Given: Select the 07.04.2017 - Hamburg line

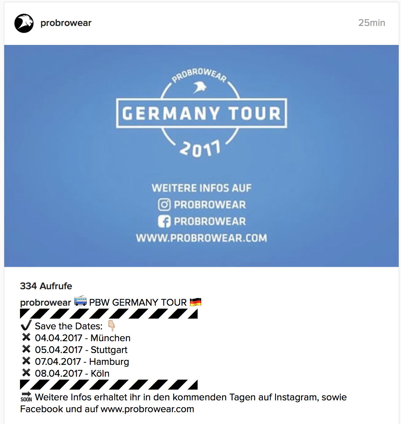Looking at the screenshot, I should (x=82, y=362).
